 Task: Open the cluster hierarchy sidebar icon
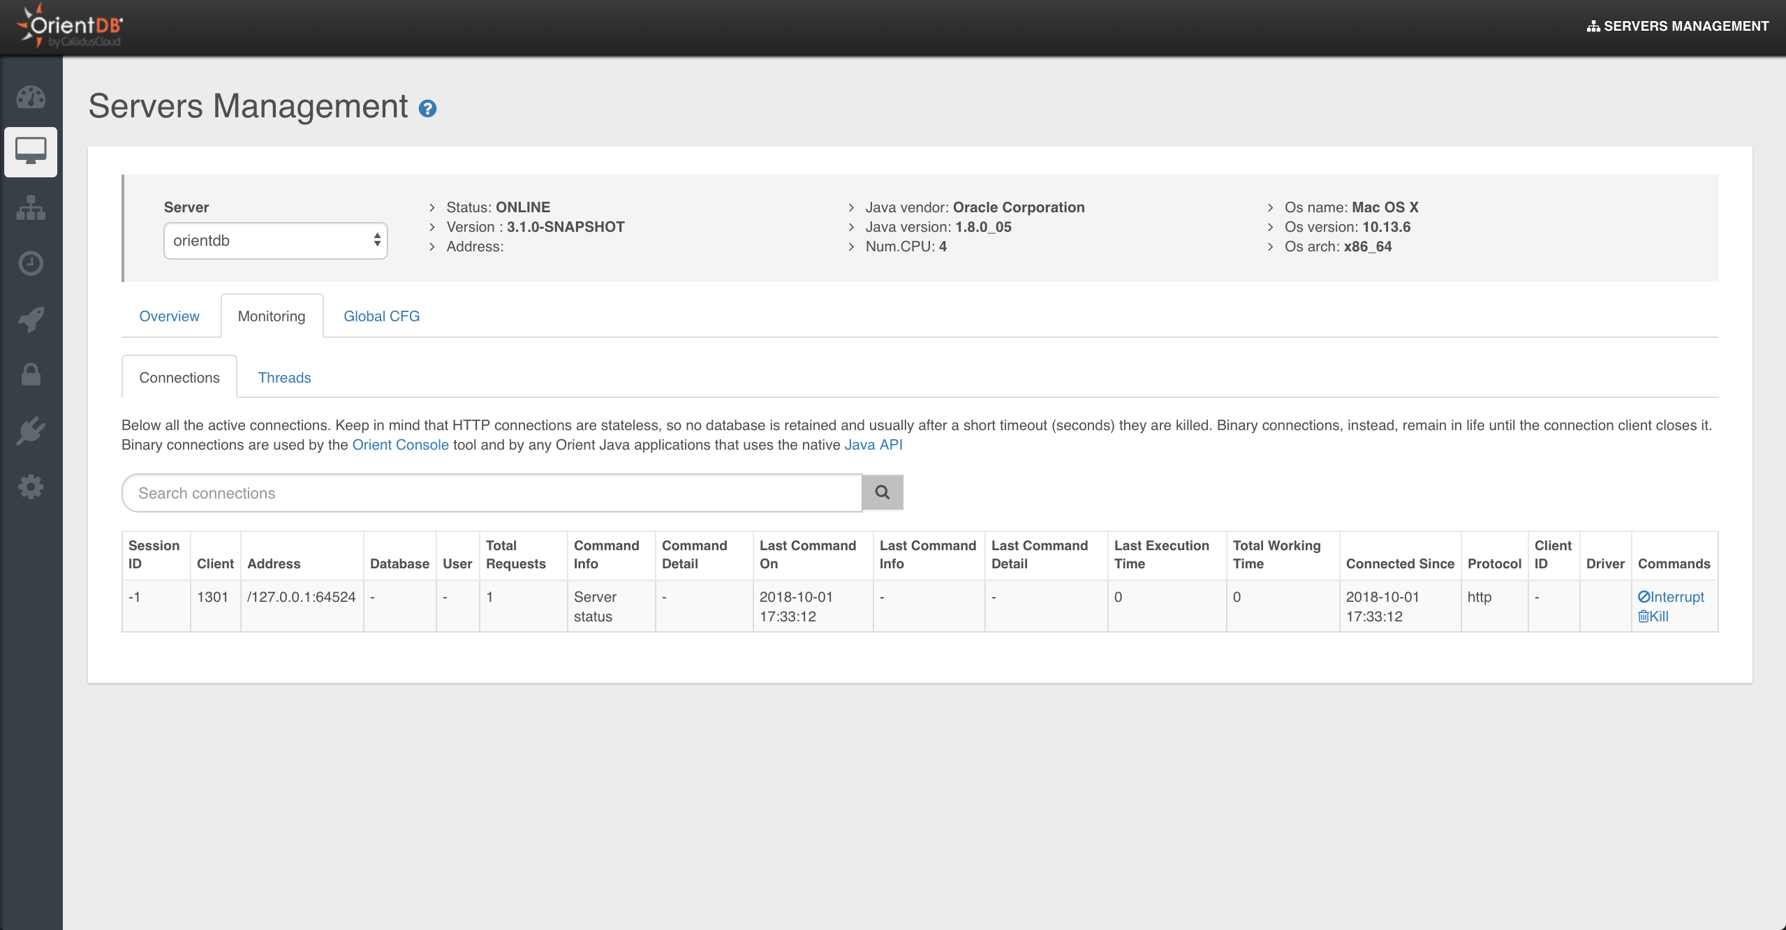click(x=31, y=207)
